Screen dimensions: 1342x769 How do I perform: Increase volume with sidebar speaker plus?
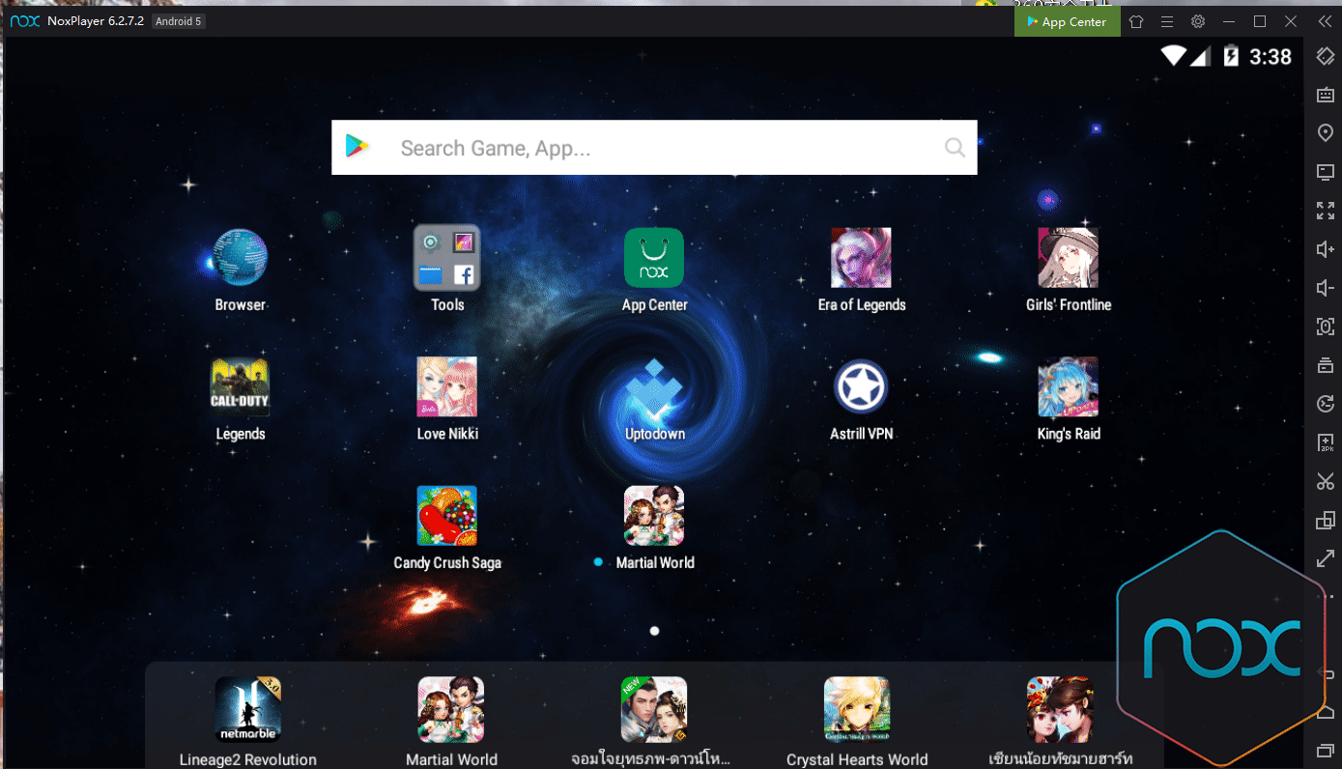pyautogui.click(x=1326, y=249)
